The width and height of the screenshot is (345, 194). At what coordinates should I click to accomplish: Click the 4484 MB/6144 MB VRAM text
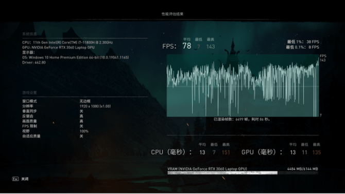(x=303, y=169)
